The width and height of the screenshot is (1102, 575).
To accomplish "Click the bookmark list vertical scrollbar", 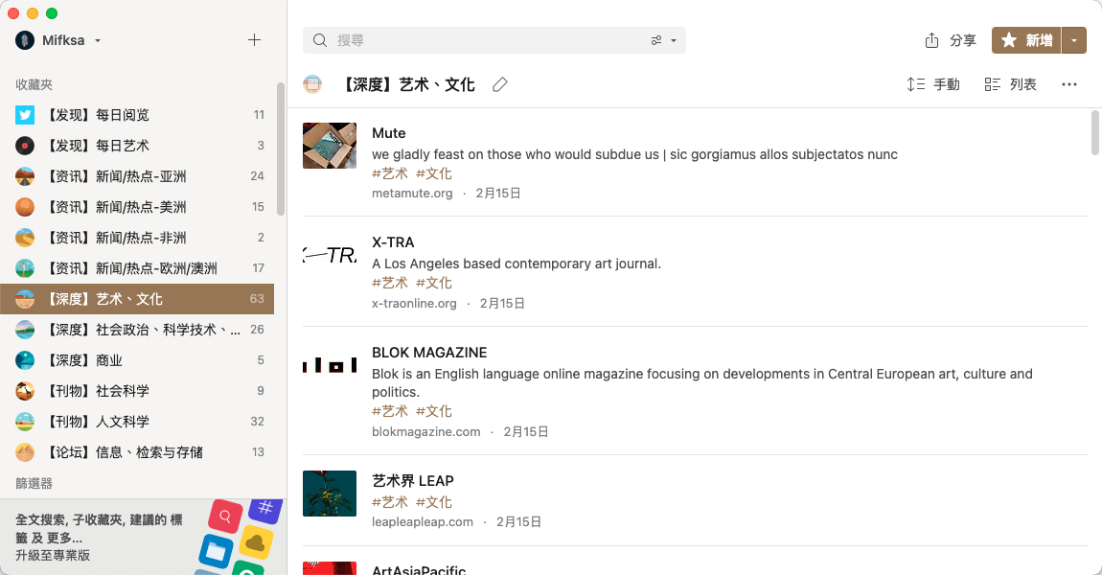I will pyautogui.click(x=1095, y=132).
